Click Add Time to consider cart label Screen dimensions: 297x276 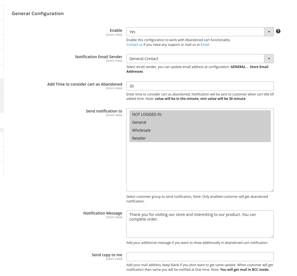coord(85,84)
